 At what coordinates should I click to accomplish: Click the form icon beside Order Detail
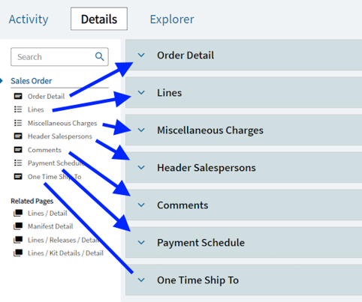[x=18, y=96]
